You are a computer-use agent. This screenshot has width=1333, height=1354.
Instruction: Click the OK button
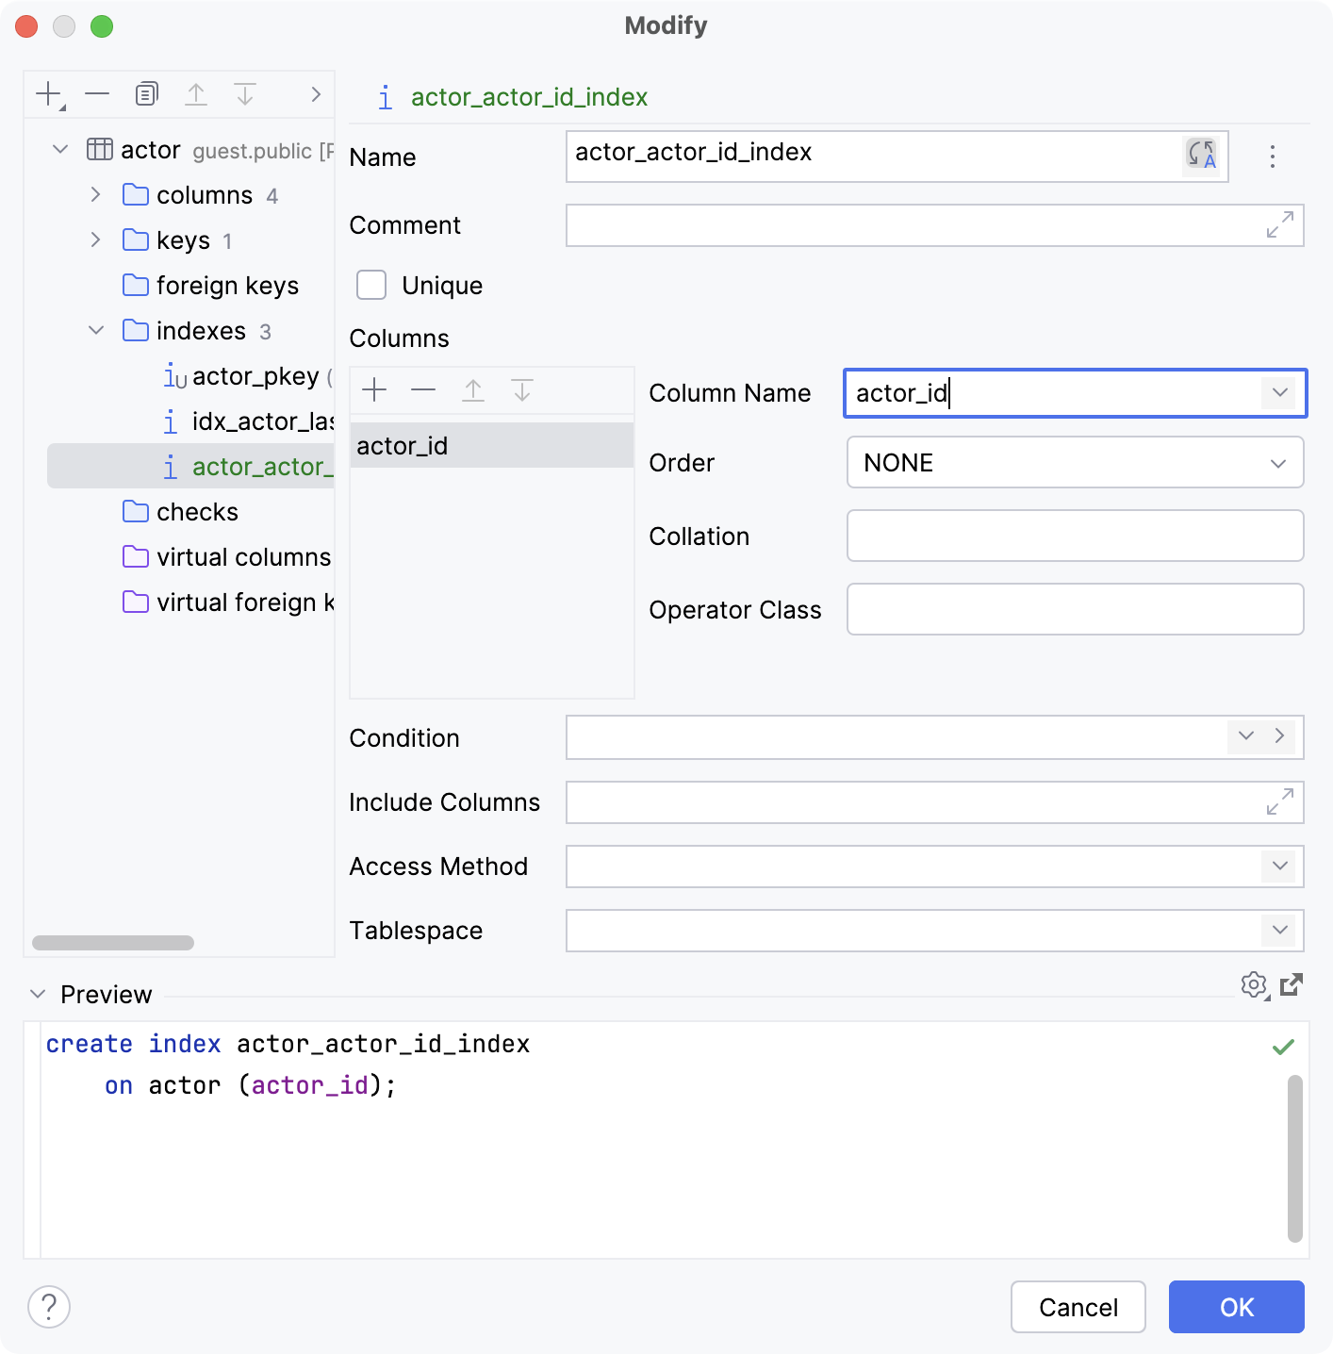tap(1236, 1307)
